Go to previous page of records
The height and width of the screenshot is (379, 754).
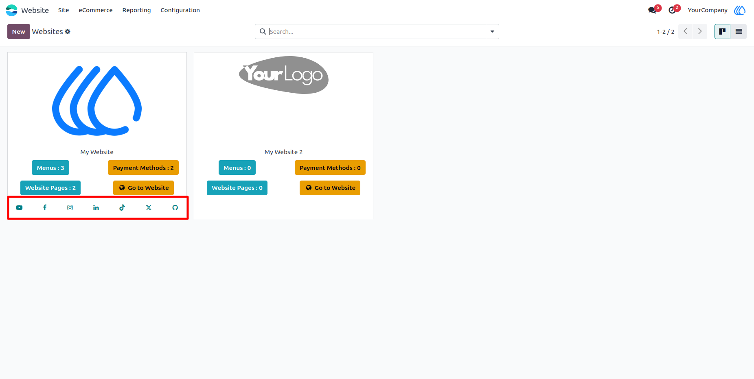(x=686, y=31)
